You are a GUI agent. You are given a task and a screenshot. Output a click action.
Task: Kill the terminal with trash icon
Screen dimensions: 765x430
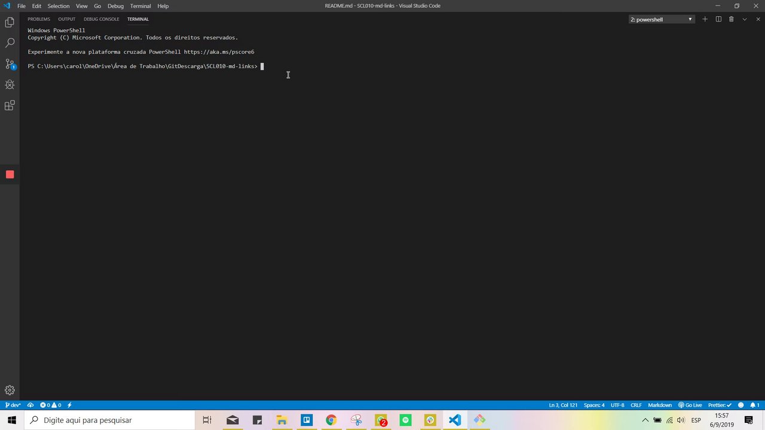point(731,19)
